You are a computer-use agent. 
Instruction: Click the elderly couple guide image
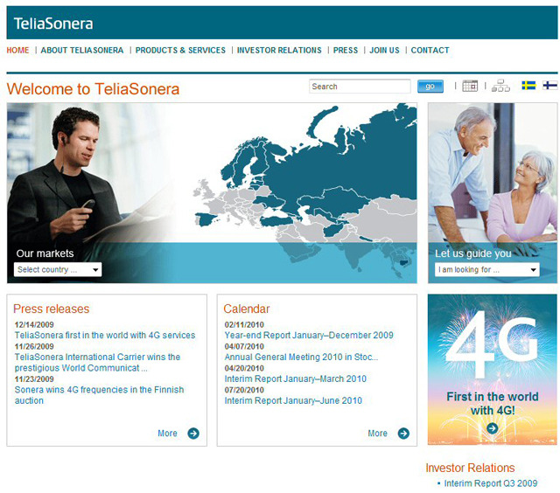coord(493,193)
